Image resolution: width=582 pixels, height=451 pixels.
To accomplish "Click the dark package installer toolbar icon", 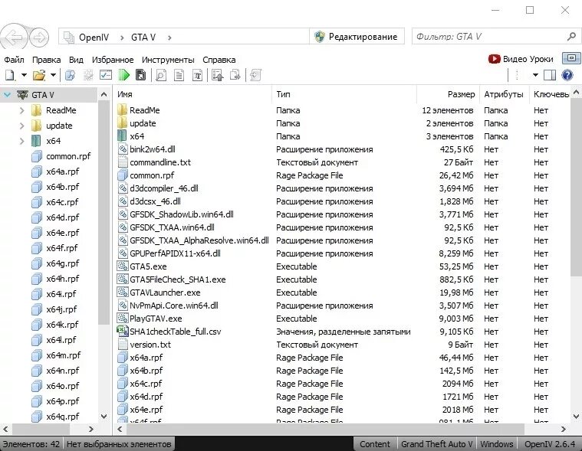I will coord(140,75).
